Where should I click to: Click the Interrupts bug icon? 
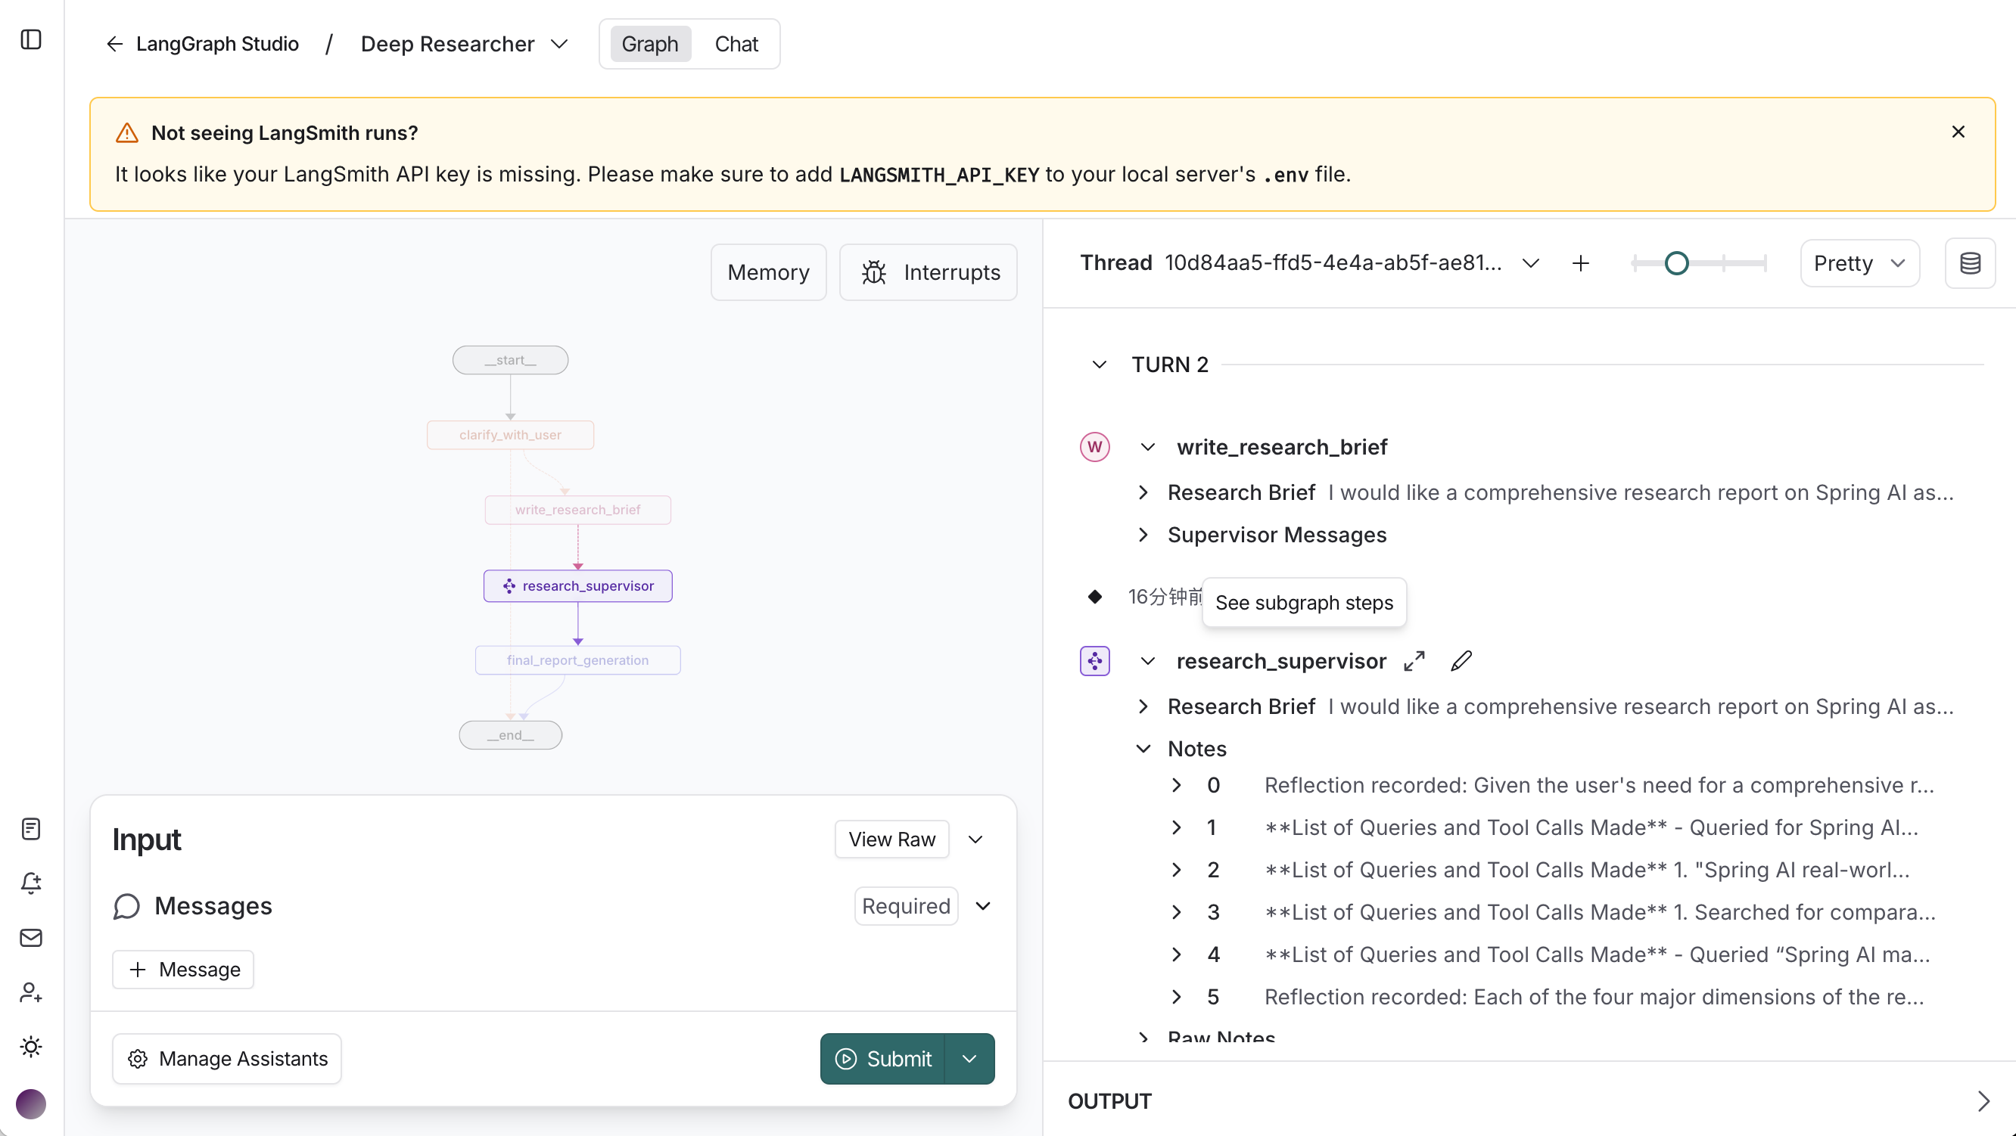pyautogui.click(x=873, y=272)
